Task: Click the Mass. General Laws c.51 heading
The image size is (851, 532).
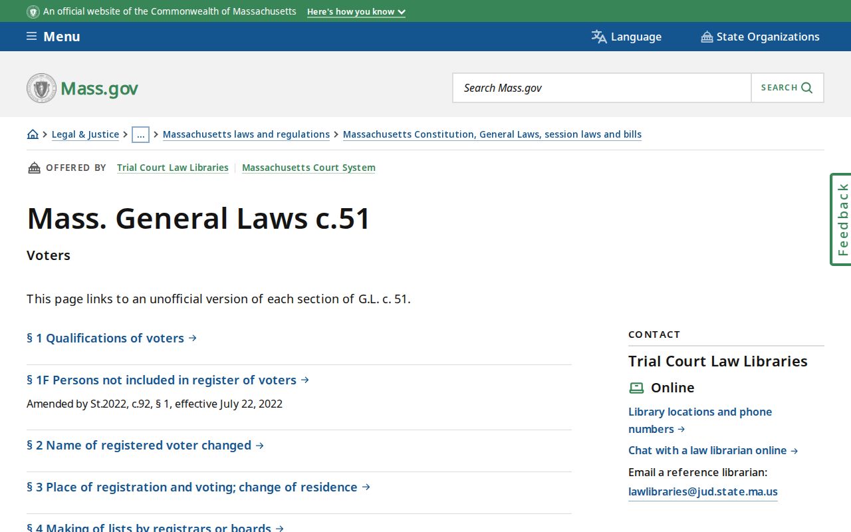Action: tap(198, 218)
